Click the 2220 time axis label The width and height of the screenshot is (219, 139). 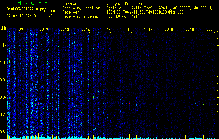click(x=211, y=30)
